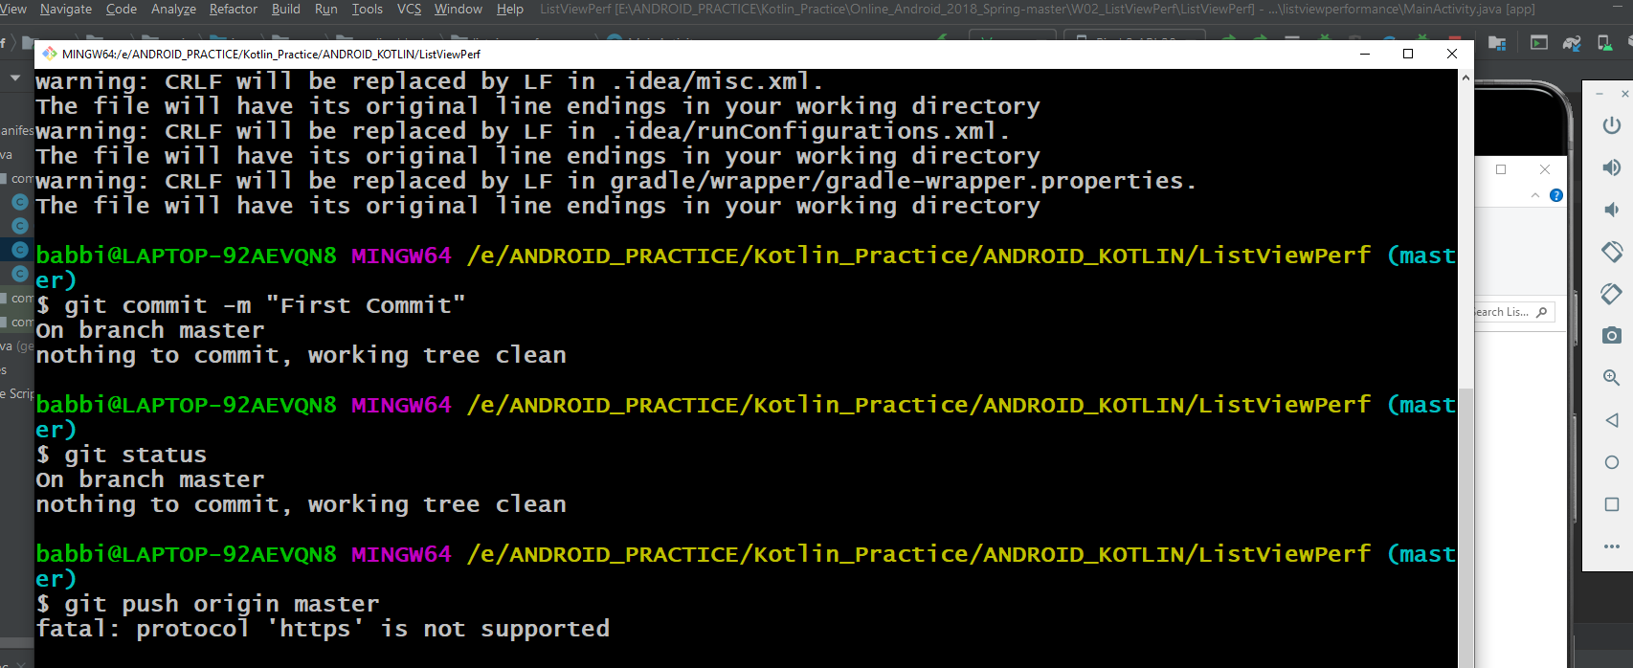Click the blue help question mark icon
Viewport: 1633px width, 668px height.
coord(1556,195)
